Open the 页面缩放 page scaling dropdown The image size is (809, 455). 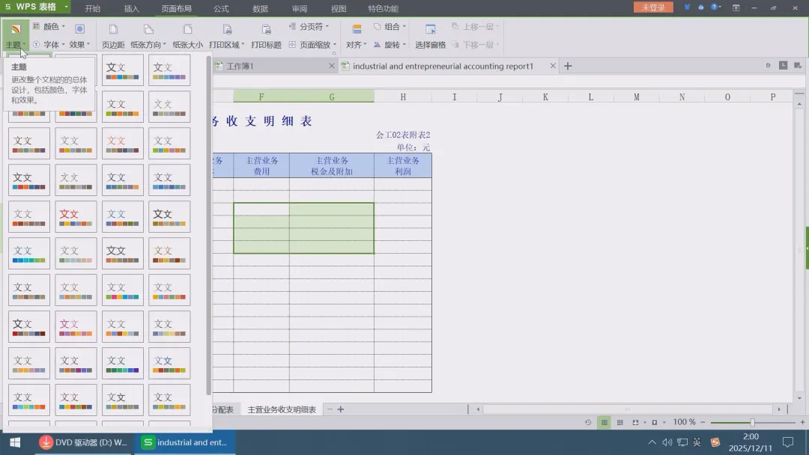pos(312,45)
